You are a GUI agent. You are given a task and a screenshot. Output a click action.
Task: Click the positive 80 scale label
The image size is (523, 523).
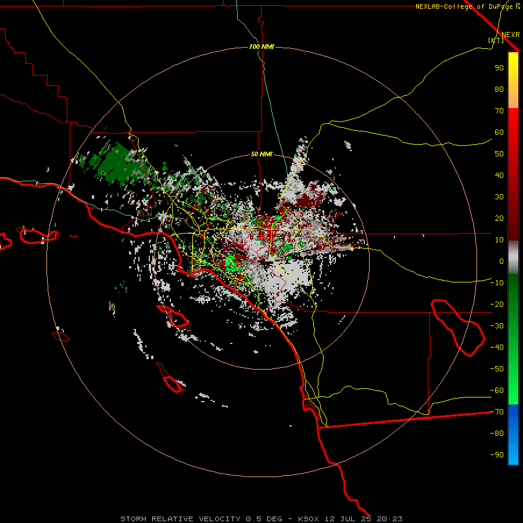coord(499,89)
